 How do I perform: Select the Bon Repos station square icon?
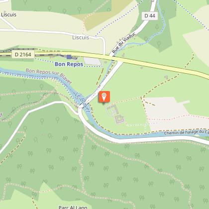click(x=69, y=57)
